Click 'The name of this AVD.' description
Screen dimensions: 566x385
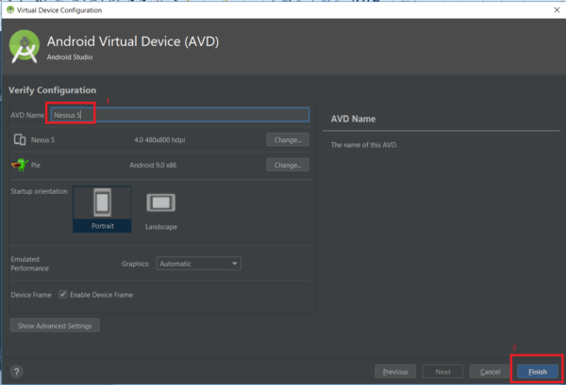coord(364,145)
